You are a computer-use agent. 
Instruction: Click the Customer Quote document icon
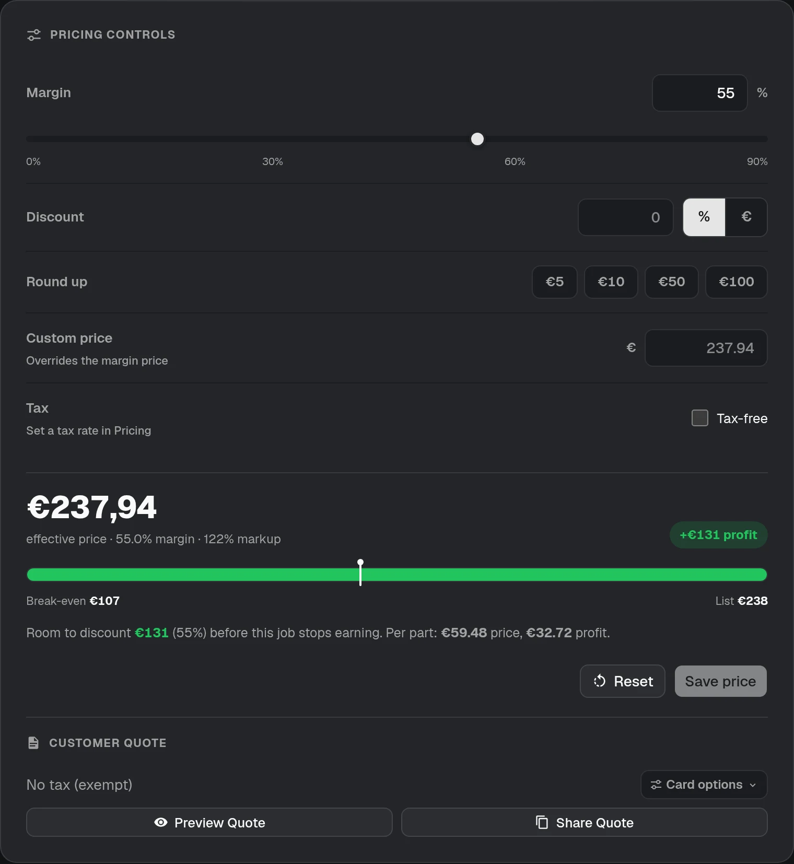33,743
